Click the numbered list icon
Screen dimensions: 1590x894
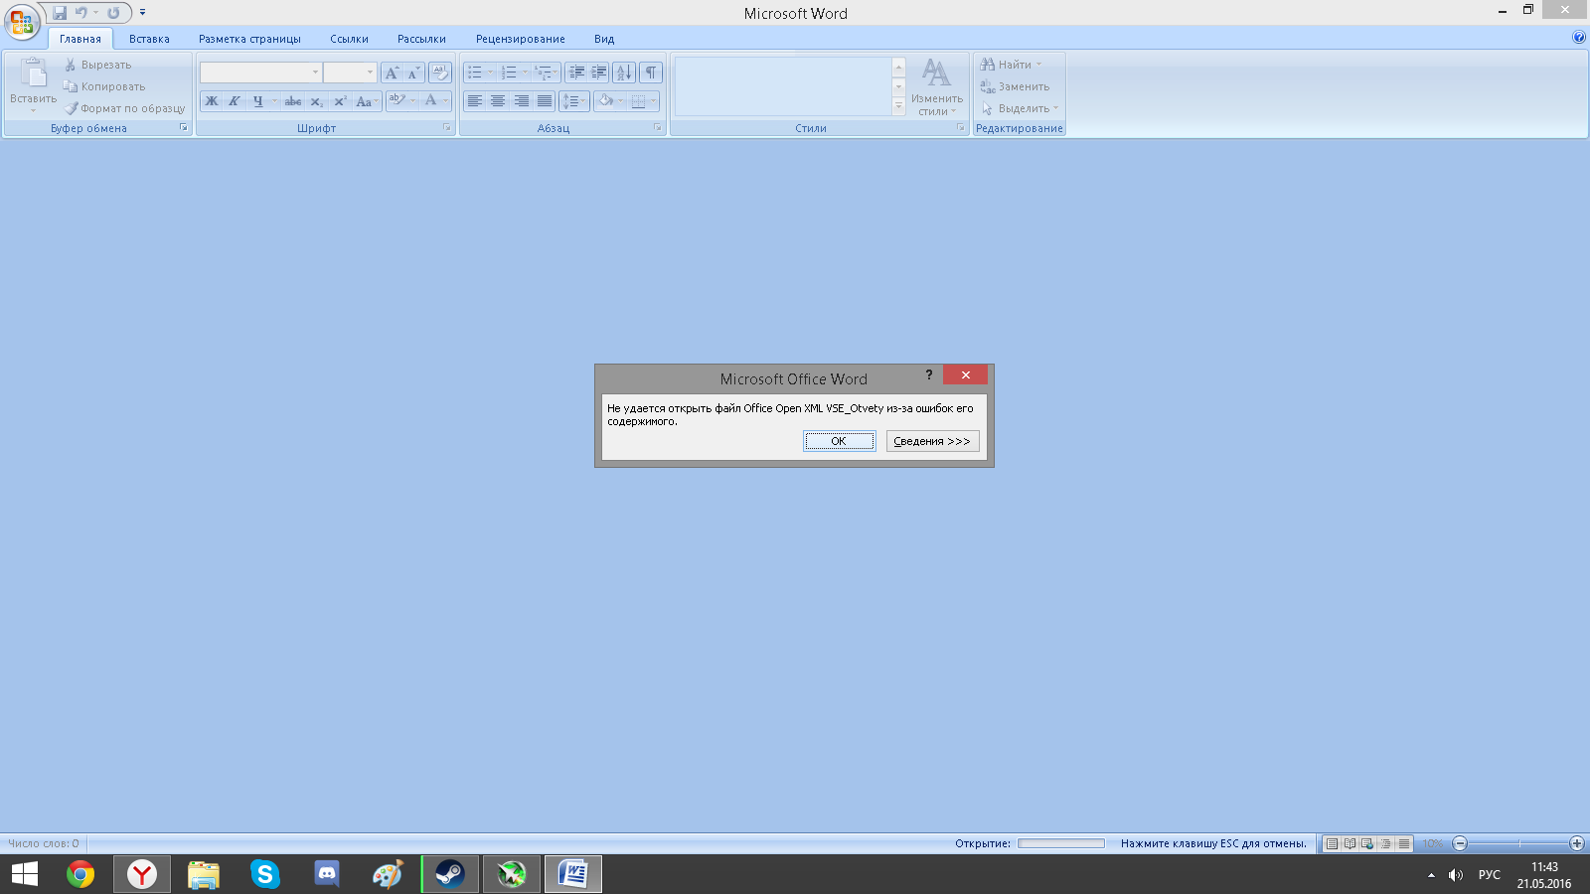click(509, 73)
